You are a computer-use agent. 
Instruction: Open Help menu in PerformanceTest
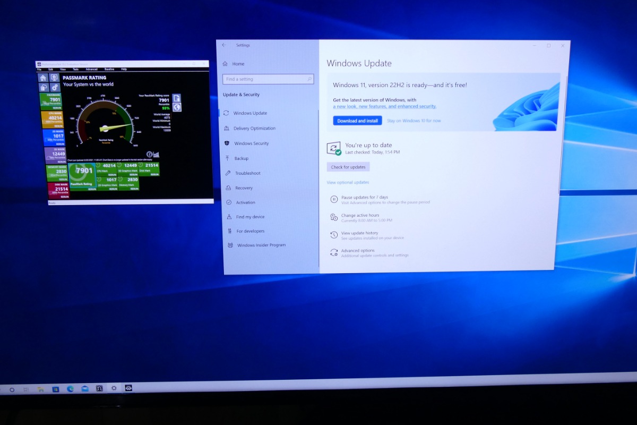pos(124,69)
